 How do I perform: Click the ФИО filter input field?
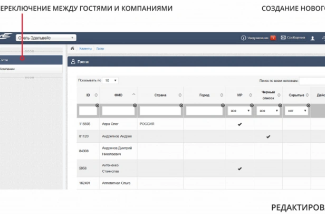pyautogui.click(x=118, y=111)
